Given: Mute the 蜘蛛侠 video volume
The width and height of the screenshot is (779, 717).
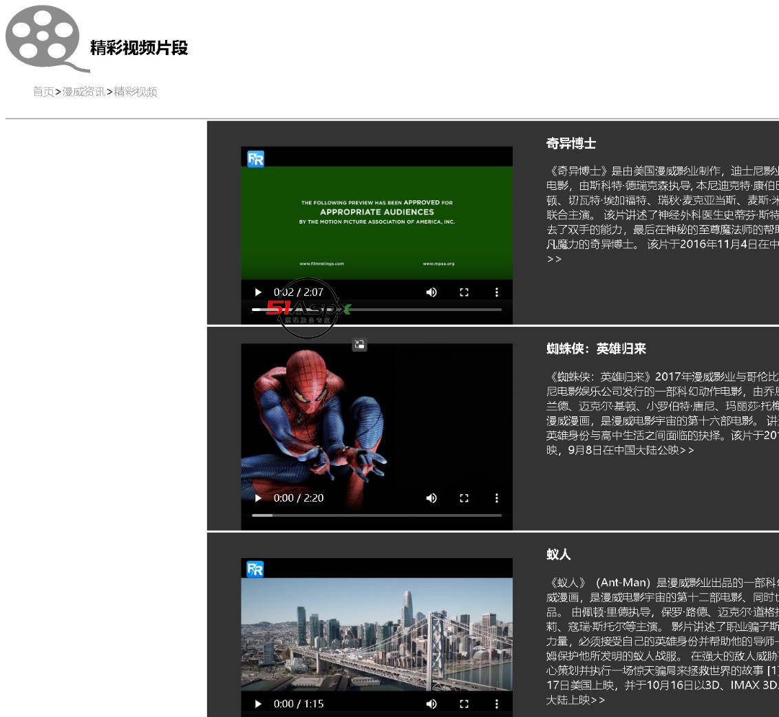Looking at the screenshot, I should coord(431,498).
